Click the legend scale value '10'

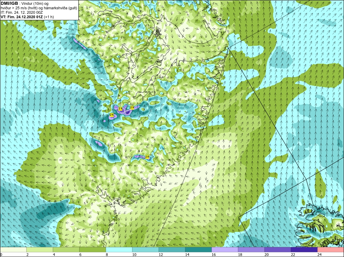(134, 255)
